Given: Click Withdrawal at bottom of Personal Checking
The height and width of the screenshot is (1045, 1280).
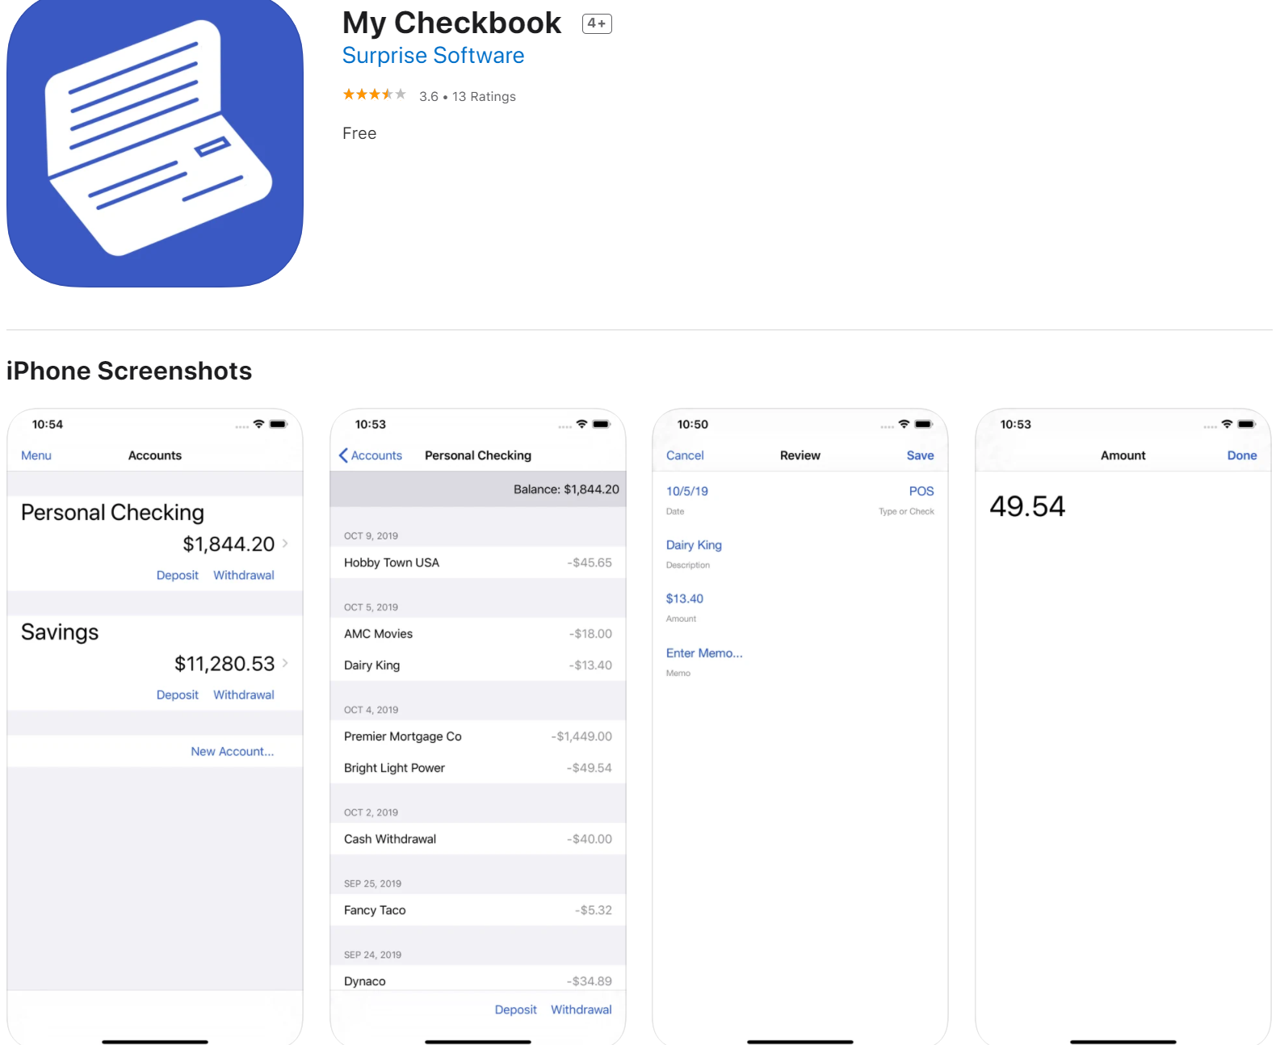Looking at the screenshot, I should coord(581,1009).
